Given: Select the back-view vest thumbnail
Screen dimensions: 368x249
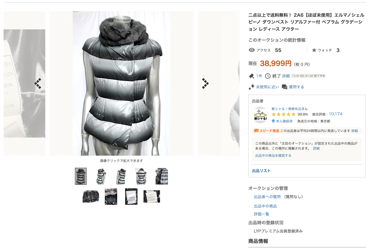Looking at the screenshot, I should click(142, 176).
